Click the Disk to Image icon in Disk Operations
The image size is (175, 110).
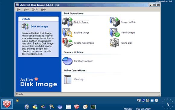67,22
